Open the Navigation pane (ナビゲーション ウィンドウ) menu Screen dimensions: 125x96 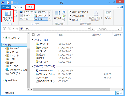(8, 16)
